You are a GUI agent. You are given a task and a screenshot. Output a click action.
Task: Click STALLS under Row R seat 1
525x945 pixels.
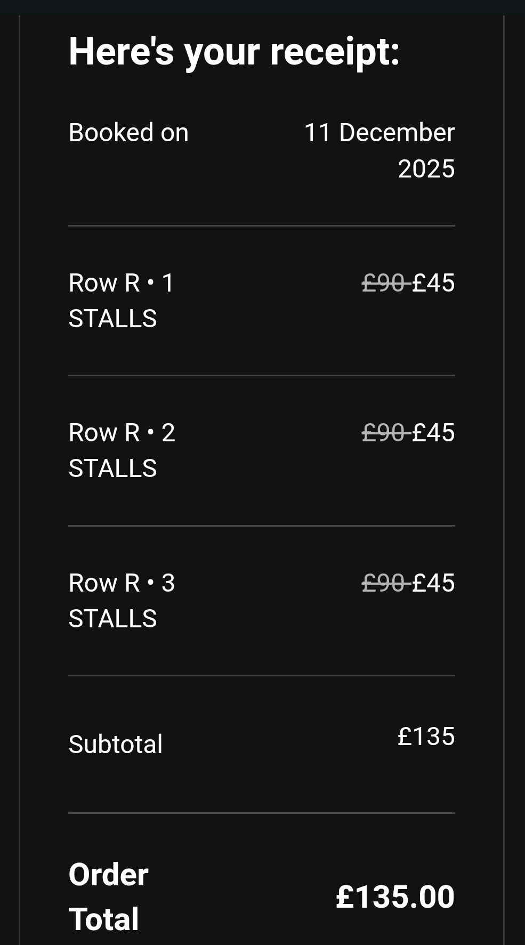113,319
